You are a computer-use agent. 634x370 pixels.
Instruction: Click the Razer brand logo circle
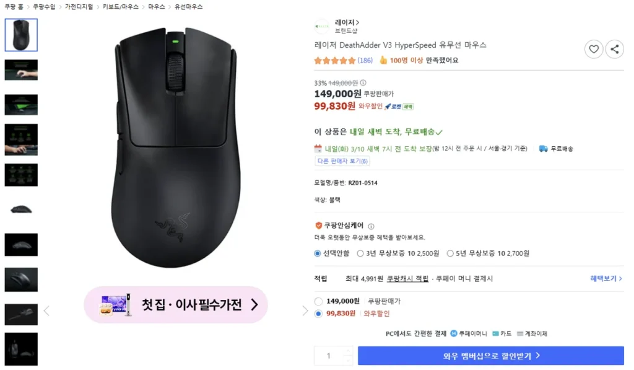[322, 25]
